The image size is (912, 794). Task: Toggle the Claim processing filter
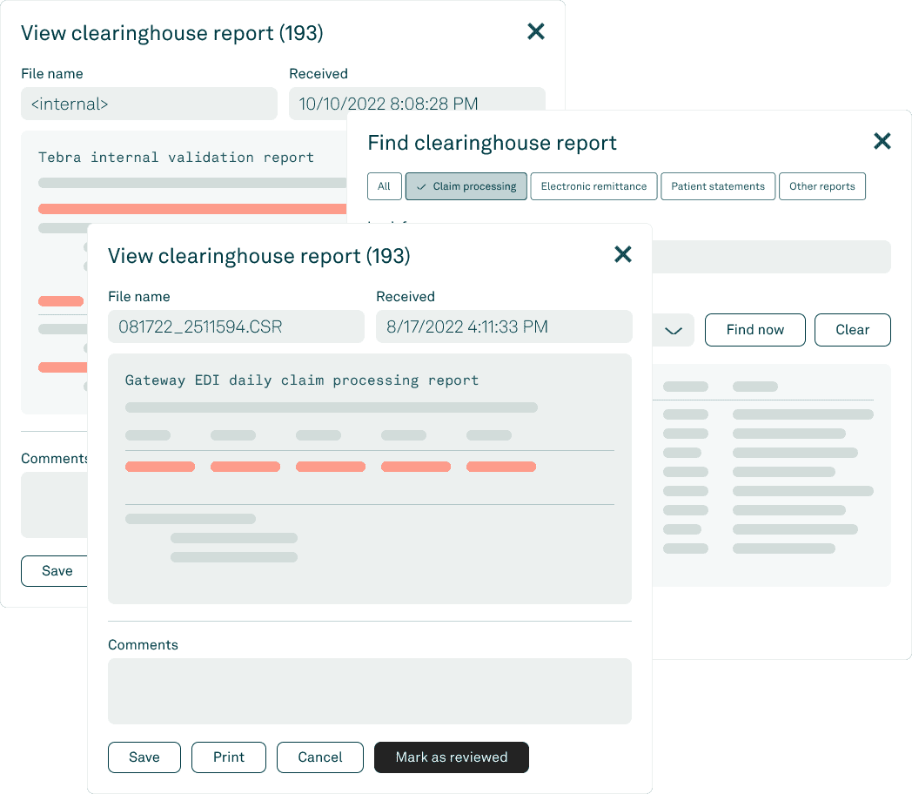466,186
